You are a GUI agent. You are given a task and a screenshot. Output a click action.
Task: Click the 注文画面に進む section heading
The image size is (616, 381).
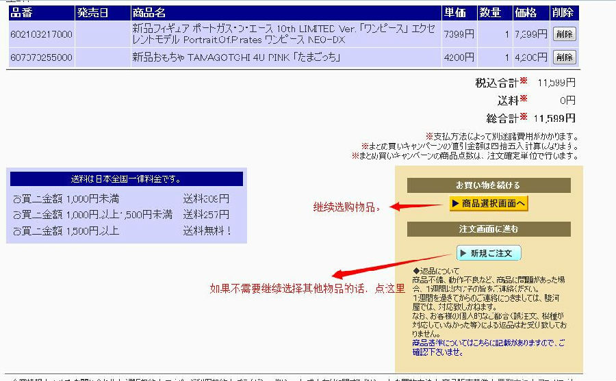488,229
